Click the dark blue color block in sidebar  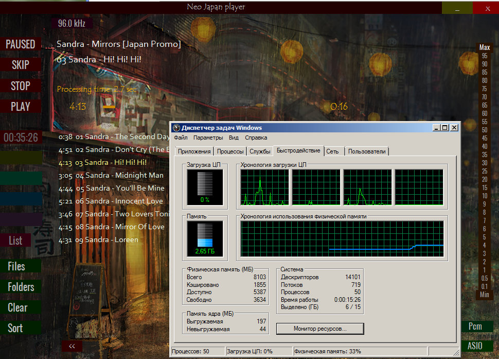pos(21,199)
